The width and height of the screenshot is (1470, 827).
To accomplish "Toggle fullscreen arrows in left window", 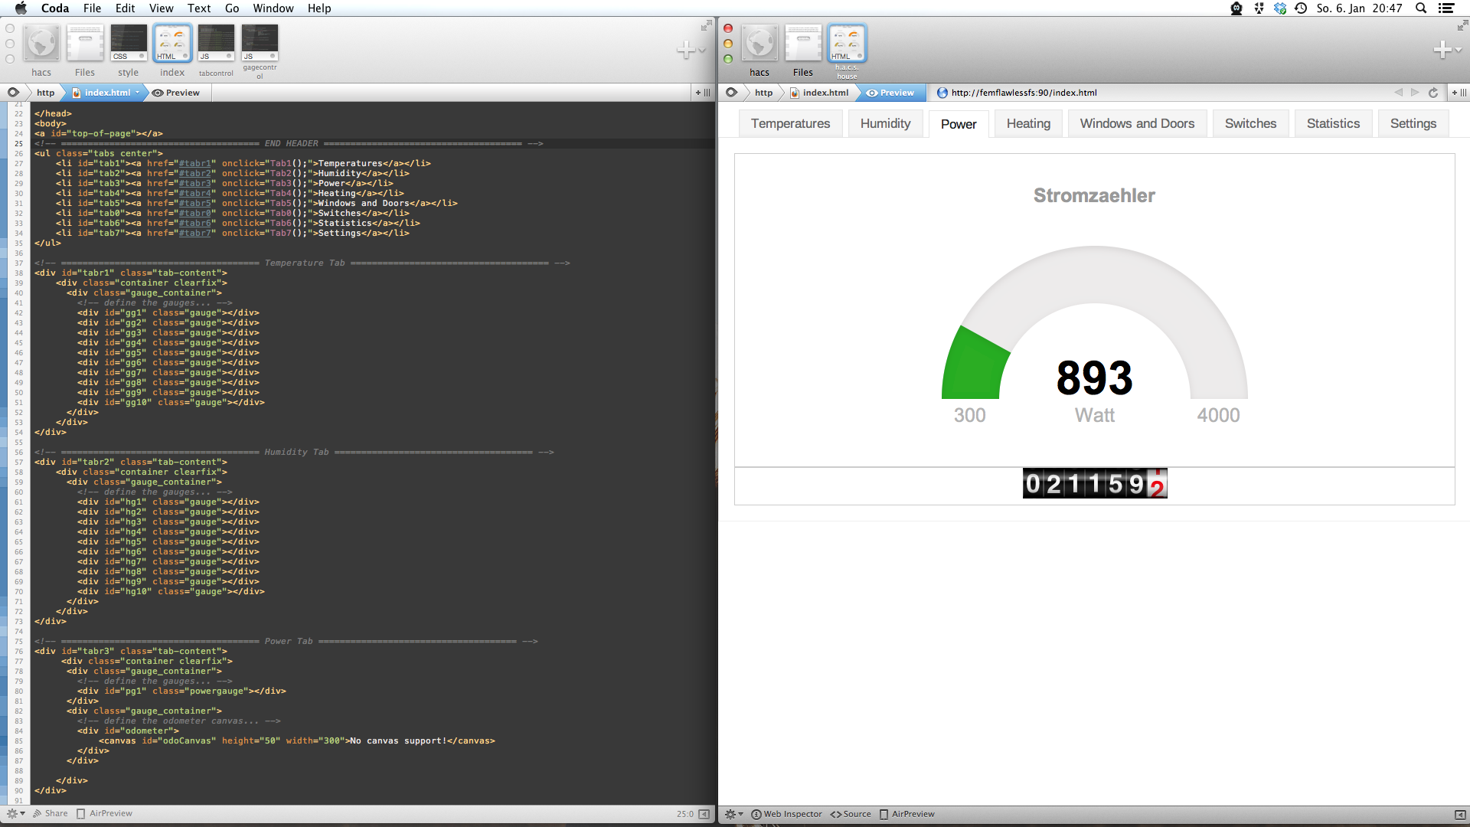I will point(706,27).
